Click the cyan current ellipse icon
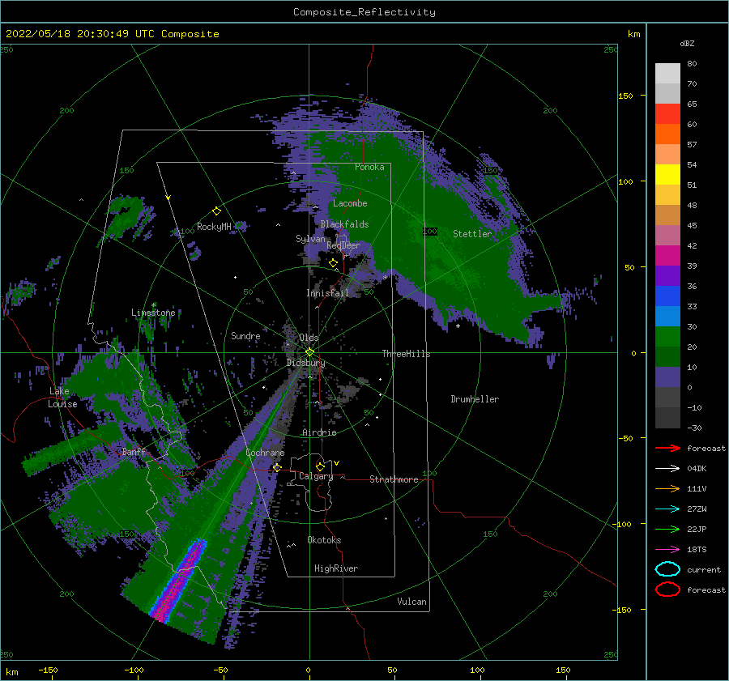The image size is (729, 681). coord(667,569)
